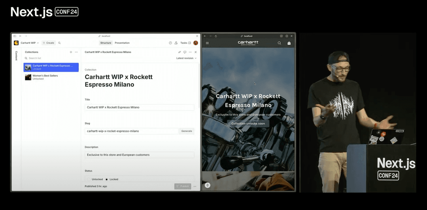The height and width of the screenshot is (210, 427).
Task: Open document comments speech-bubble icon
Action: (185, 52)
